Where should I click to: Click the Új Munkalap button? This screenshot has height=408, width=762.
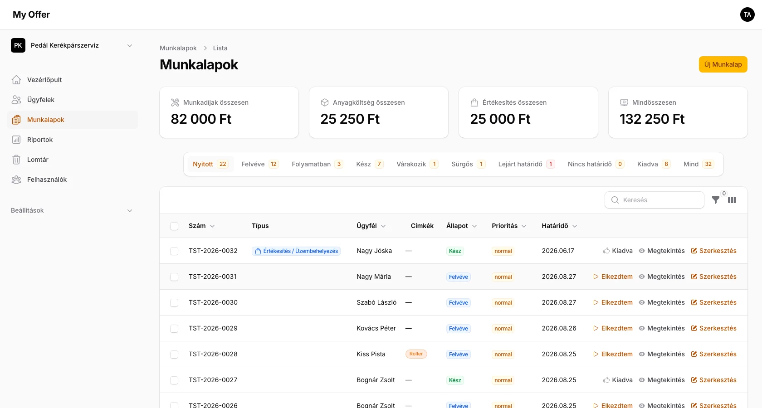723,64
